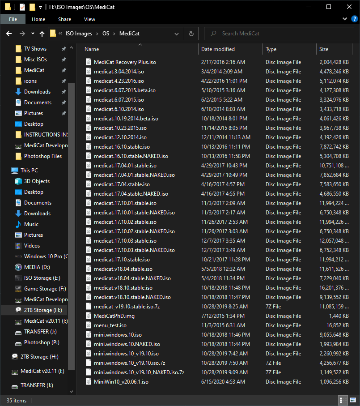Click the Properties quick access toolbar icon
Screen dimensions: 360x406
point(22,7)
